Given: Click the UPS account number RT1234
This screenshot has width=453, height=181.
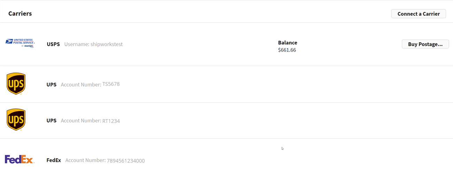Looking at the screenshot, I should (x=111, y=121).
